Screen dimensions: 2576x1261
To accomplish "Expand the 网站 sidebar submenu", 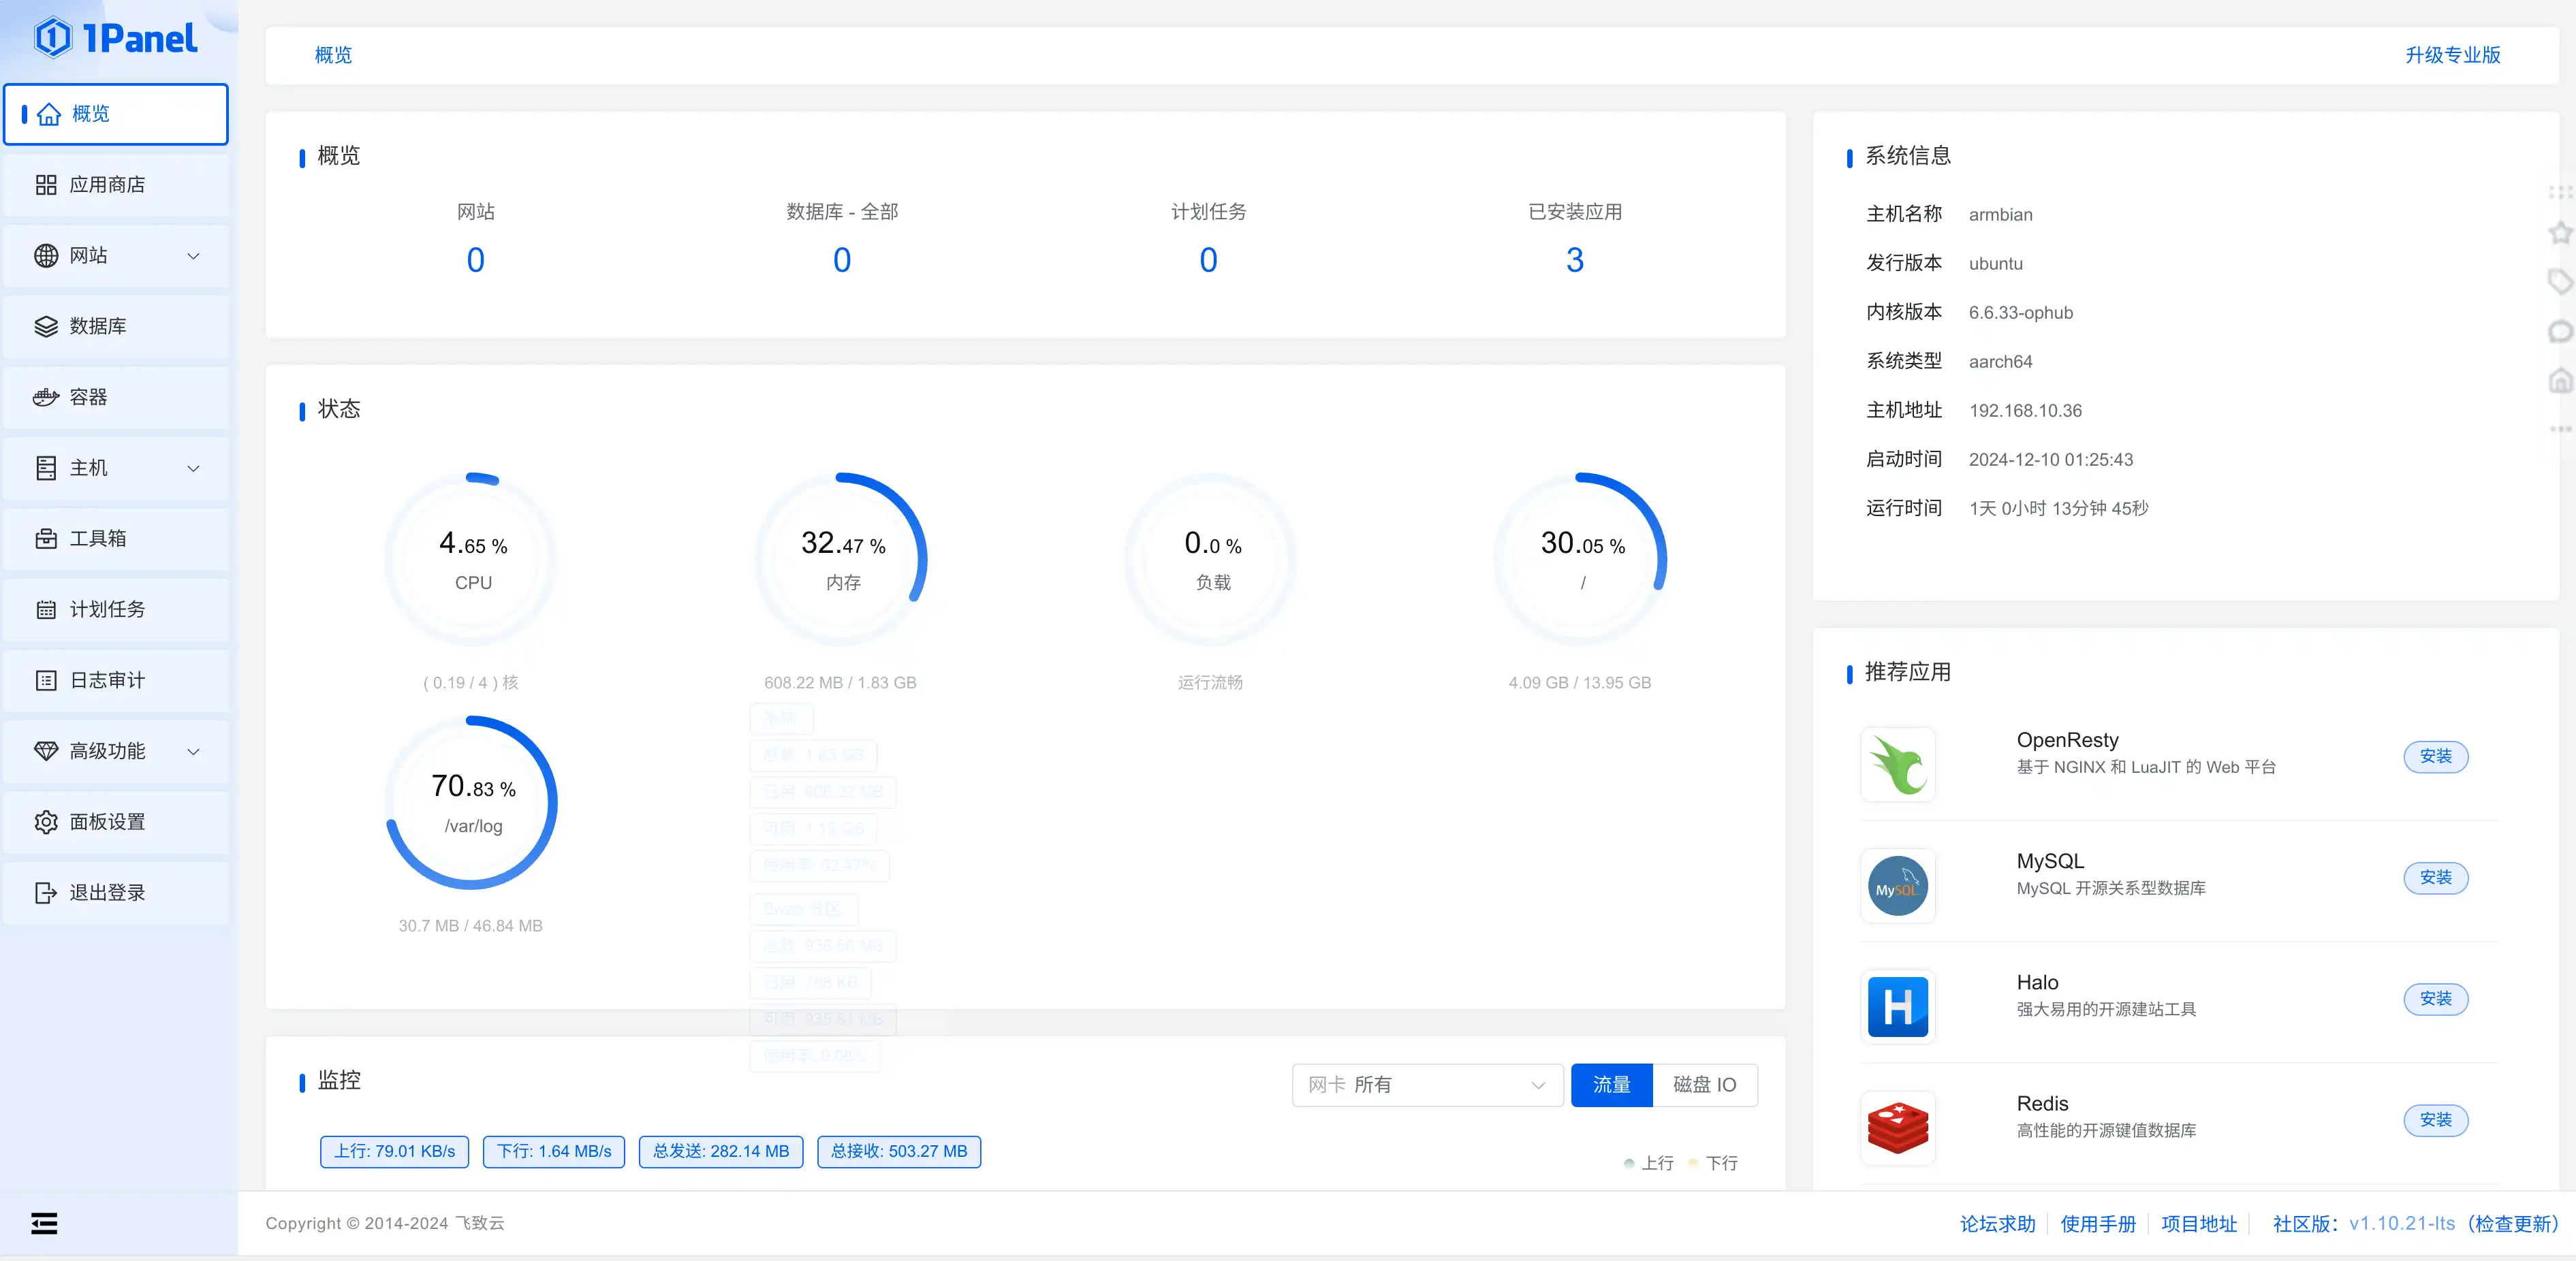I will tap(193, 256).
